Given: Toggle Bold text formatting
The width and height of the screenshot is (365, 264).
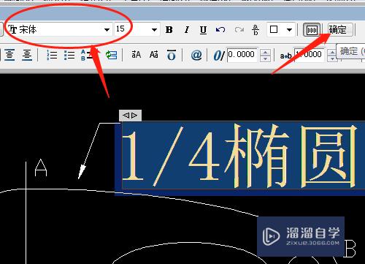Looking at the screenshot, I should pyautogui.click(x=169, y=30).
